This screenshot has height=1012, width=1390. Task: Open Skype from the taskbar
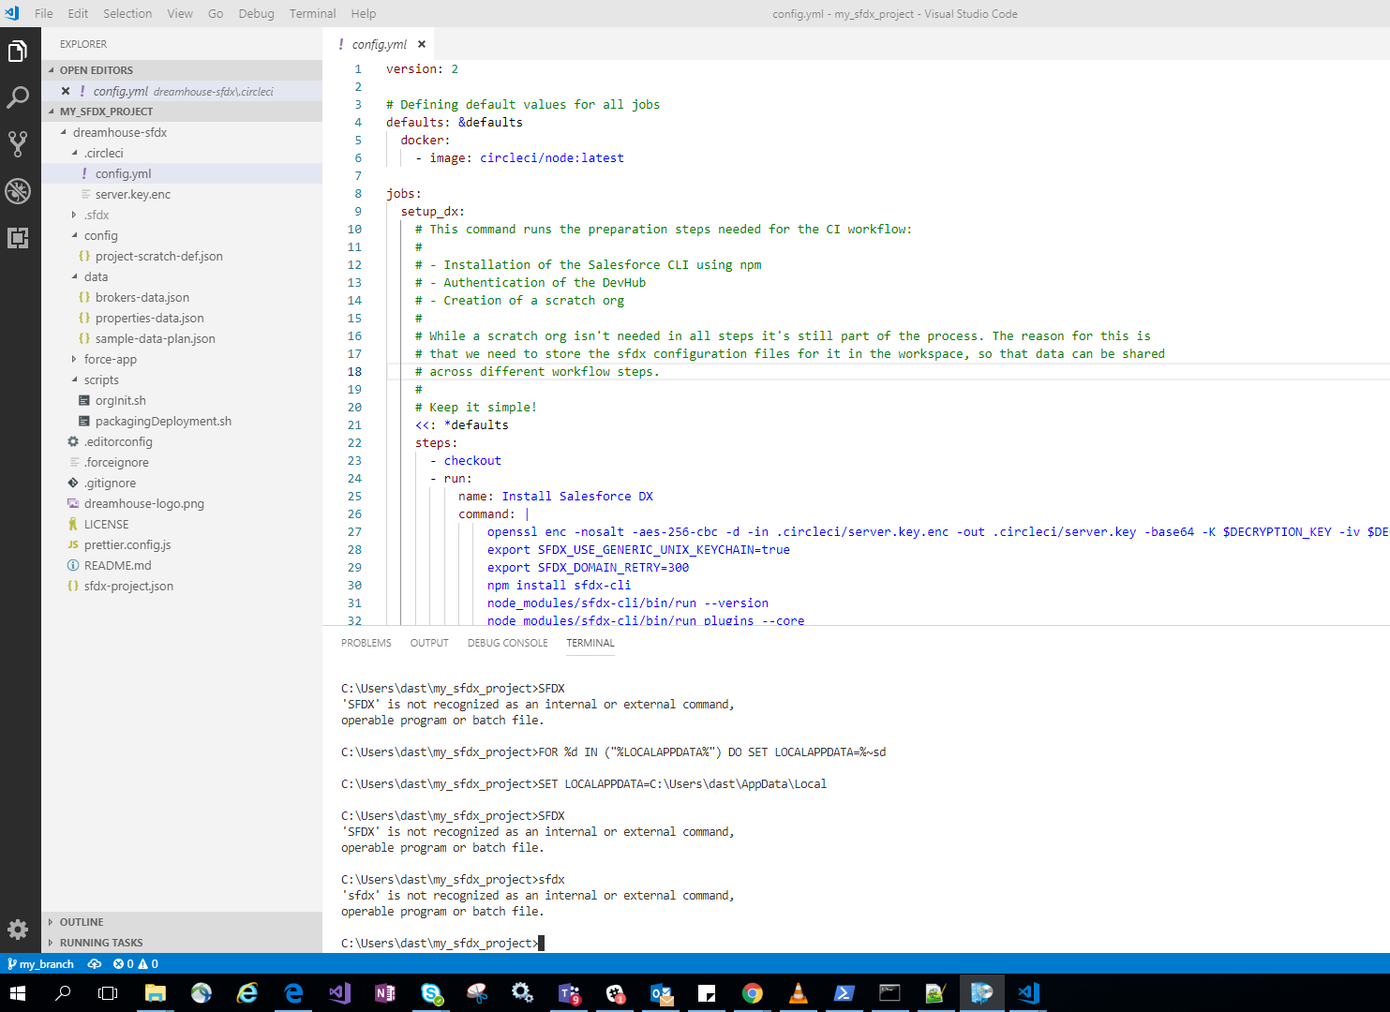430,992
